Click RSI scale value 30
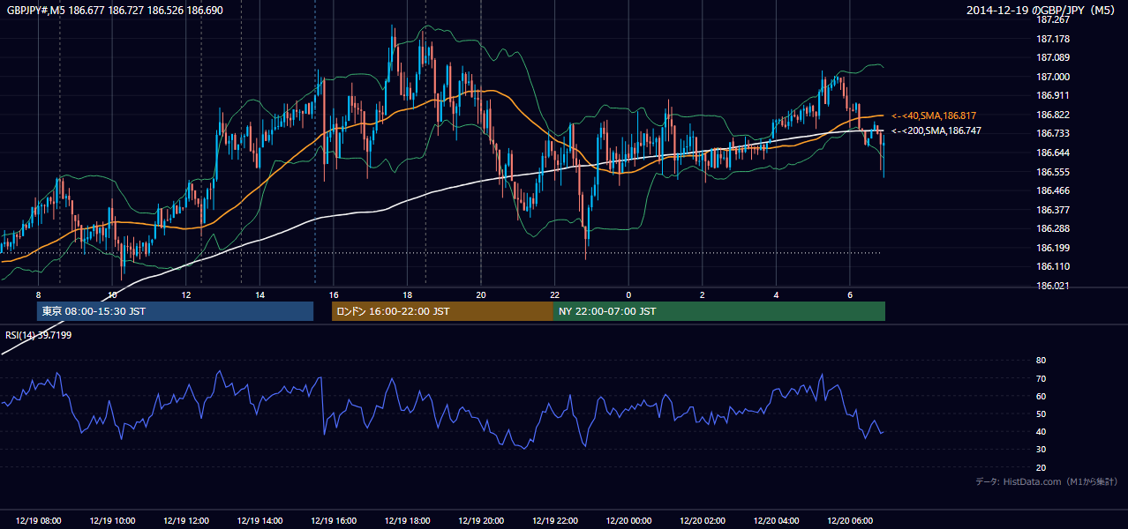Viewport: 1128px width, 529px height. pos(1041,450)
